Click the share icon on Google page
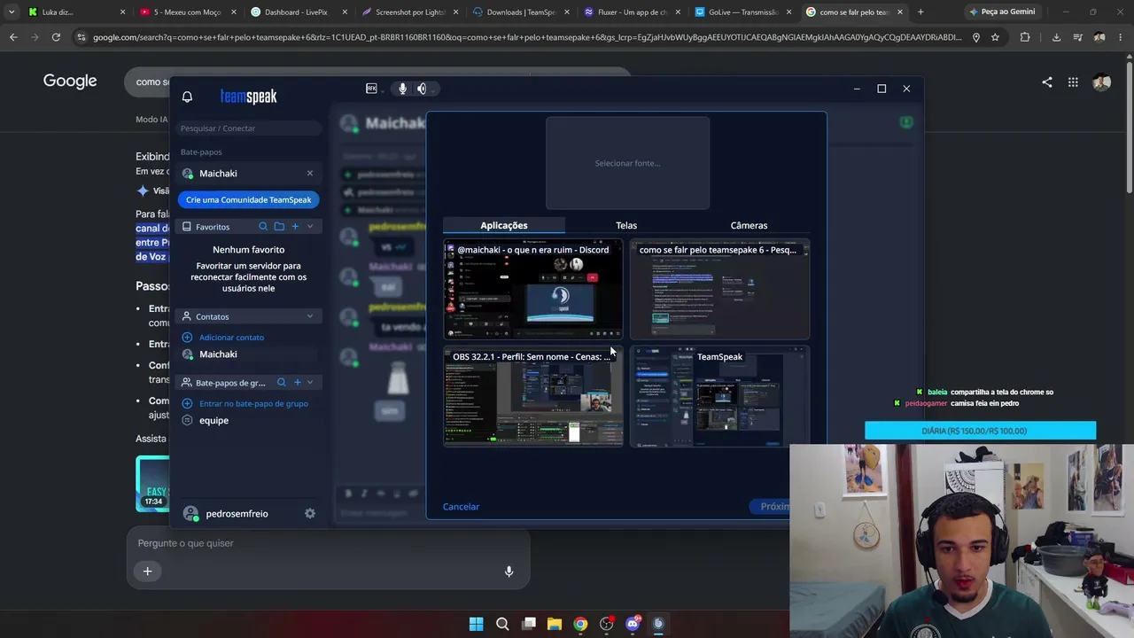Image resolution: width=1134 pixels, height=638 pixels. [1047, 82]
